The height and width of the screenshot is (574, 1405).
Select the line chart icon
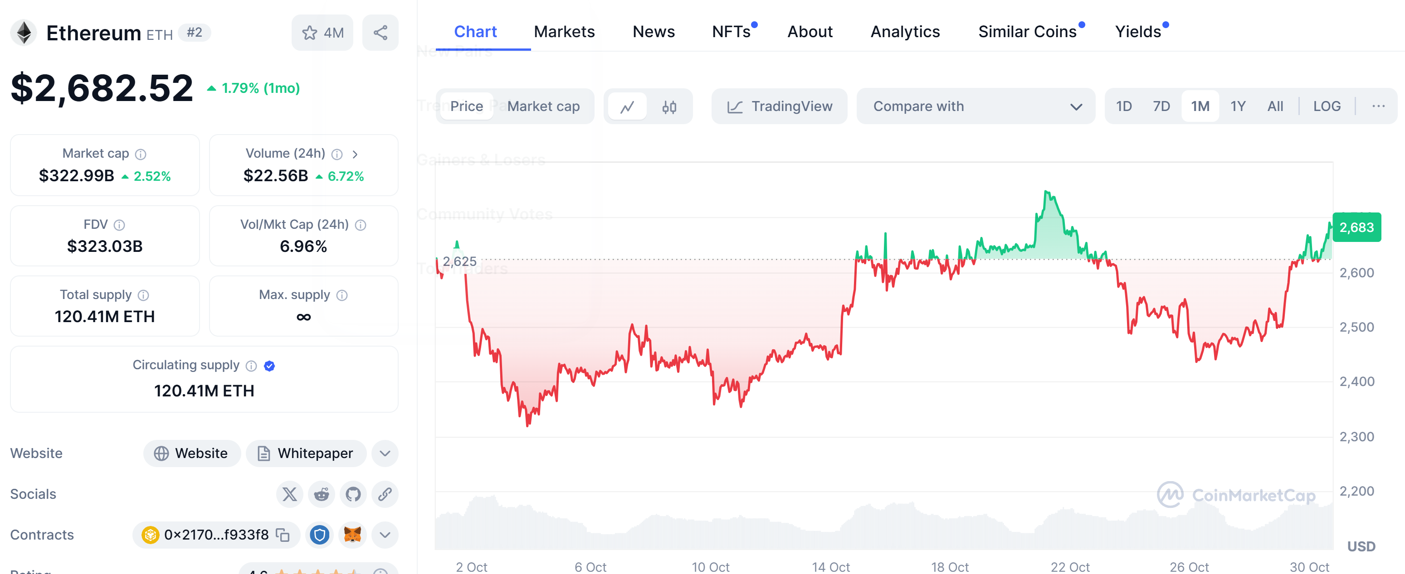tap(627, 107)
